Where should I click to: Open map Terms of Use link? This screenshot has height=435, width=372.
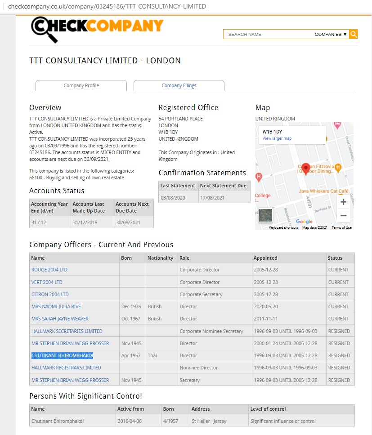(x=341, y=227)
